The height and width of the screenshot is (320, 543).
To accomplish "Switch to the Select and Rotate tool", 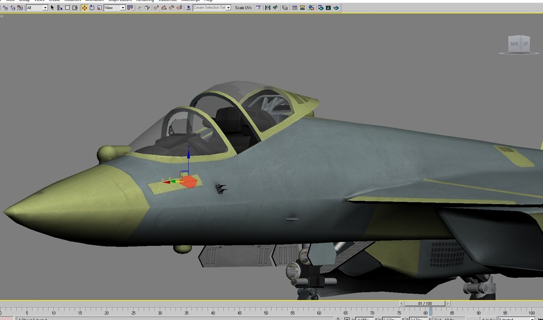I will 92,8.
